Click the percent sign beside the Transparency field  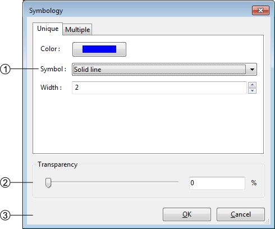pos(254,183)
